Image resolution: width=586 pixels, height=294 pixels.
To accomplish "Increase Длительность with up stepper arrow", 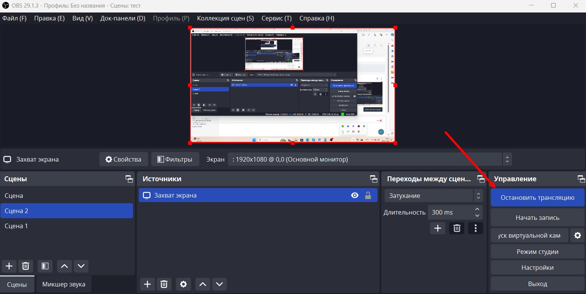I will point(477,209).
